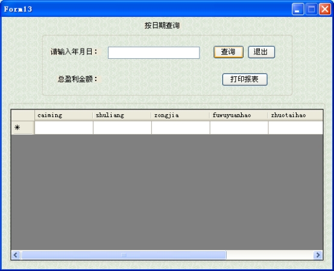This screenshot has width=334, height=271.
Task: Click the 打印报表 print report button
Action: click(245, 79)
